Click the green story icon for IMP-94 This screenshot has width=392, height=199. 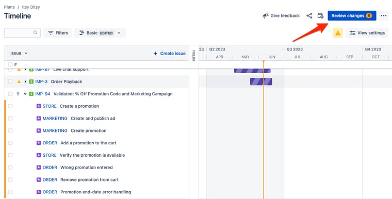pyautogui.click(x=31, y=94)
